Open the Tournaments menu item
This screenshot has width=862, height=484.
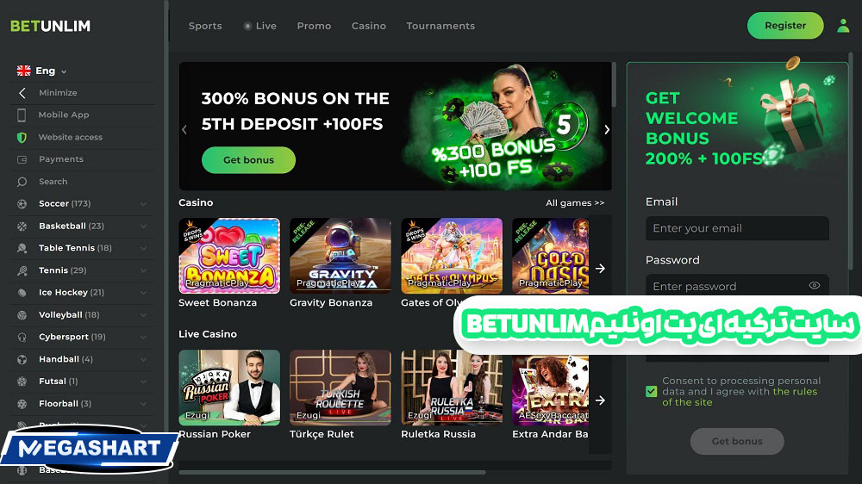click(440, 26)
